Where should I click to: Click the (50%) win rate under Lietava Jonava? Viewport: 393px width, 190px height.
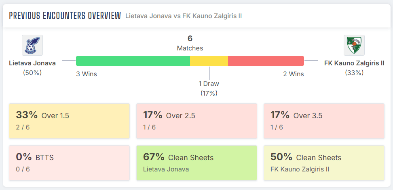32,73
